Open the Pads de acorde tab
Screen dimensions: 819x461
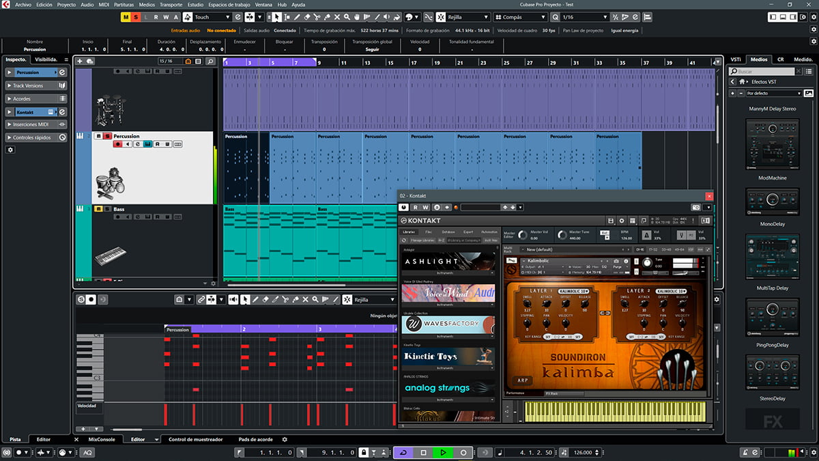click(255, 439)
